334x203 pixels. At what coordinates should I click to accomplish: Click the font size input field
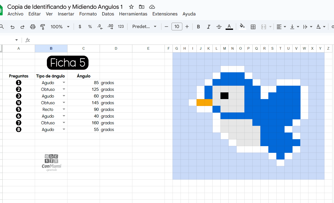pos(177,27)
